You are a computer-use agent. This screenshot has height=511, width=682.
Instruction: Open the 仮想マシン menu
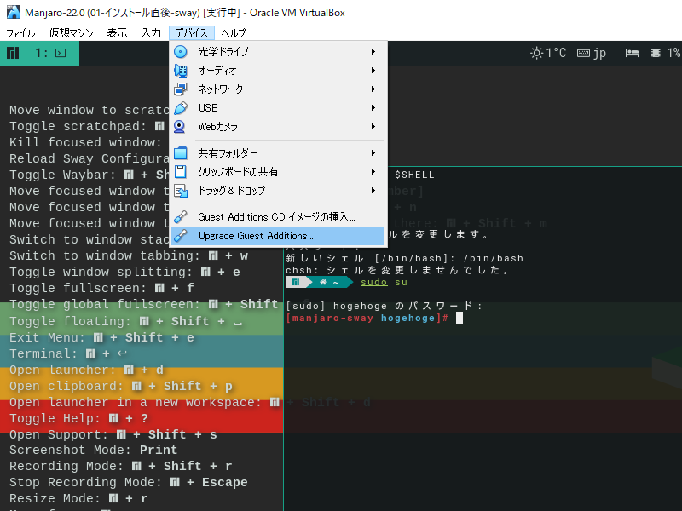coord(72,33)
